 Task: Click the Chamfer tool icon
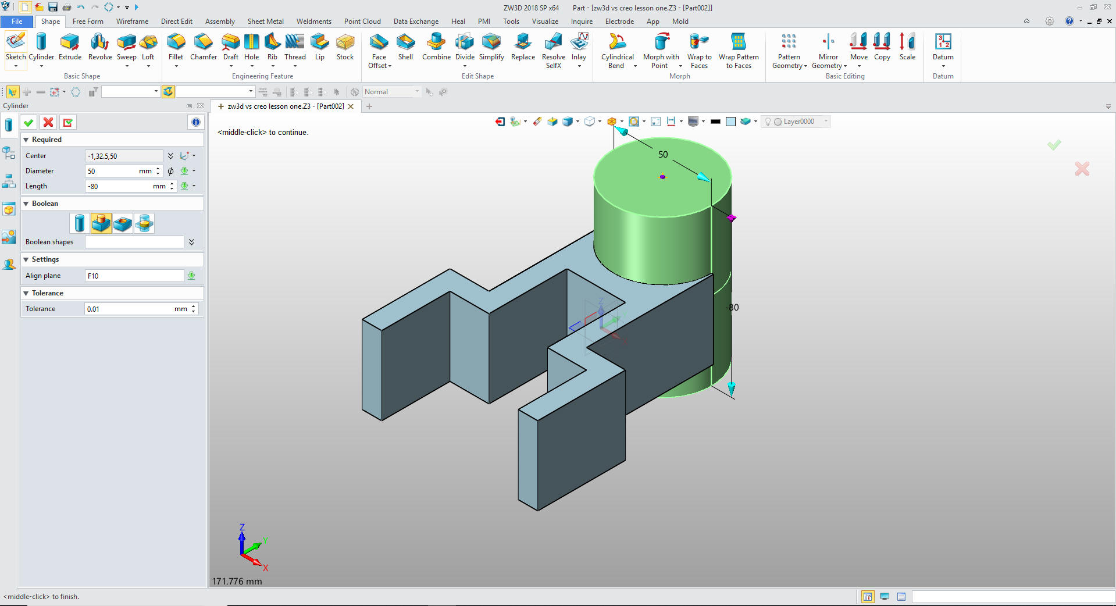(203, 47)
